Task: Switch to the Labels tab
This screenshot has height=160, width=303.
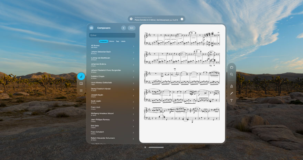Action: click(x=123, y=41)
